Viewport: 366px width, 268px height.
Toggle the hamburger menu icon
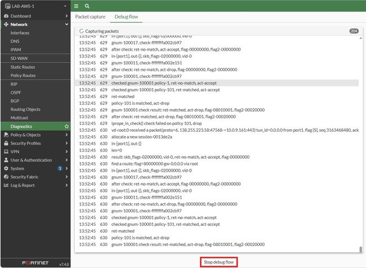pyautogui.click(x=76, y=6)
